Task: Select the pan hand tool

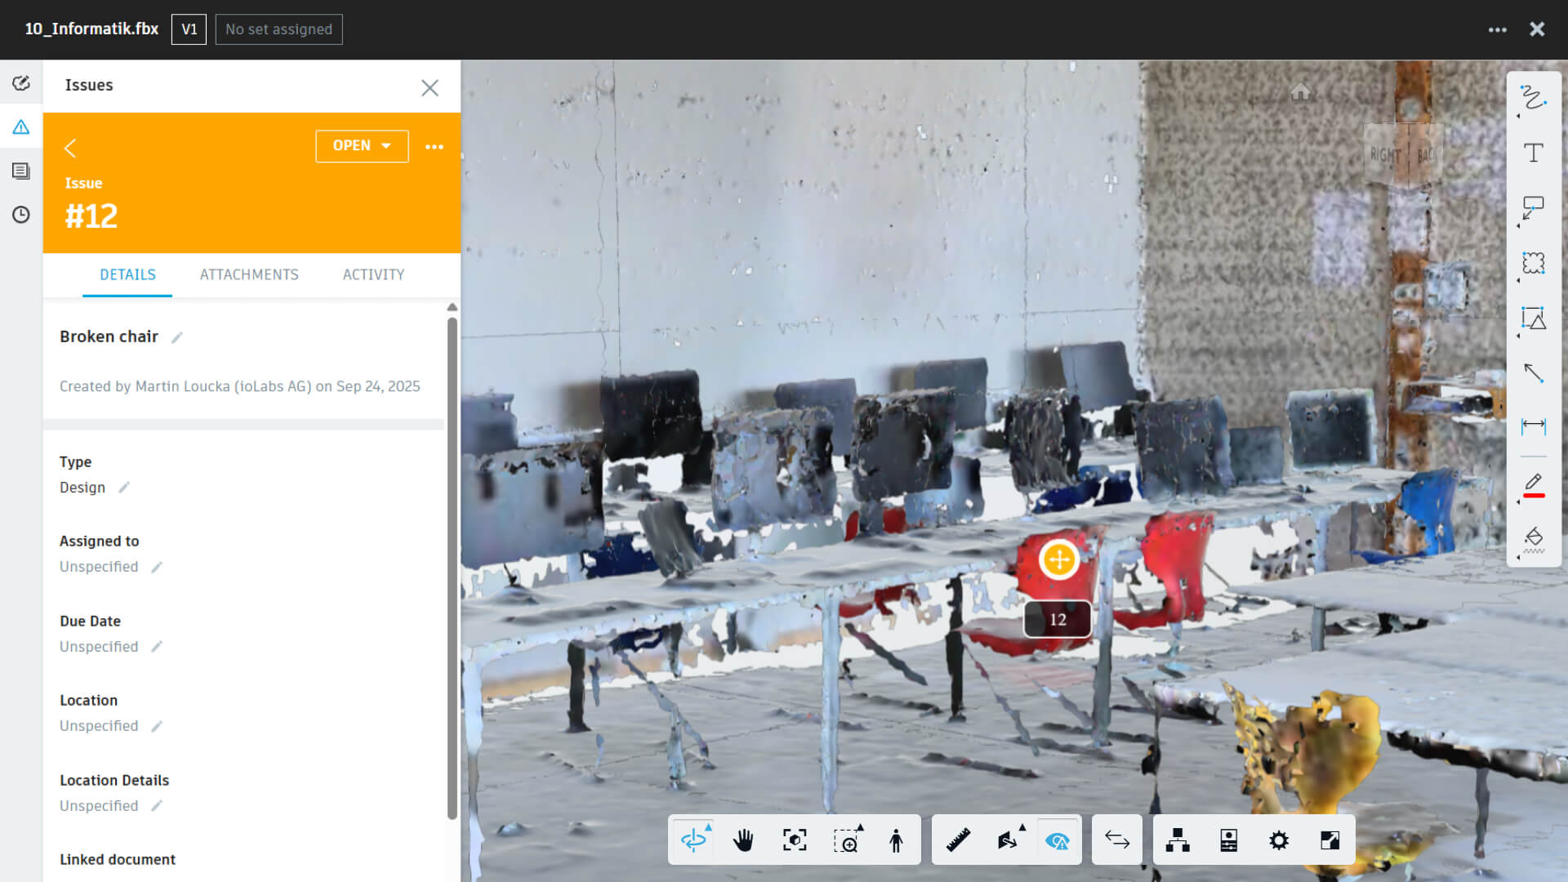Action: 743,840
